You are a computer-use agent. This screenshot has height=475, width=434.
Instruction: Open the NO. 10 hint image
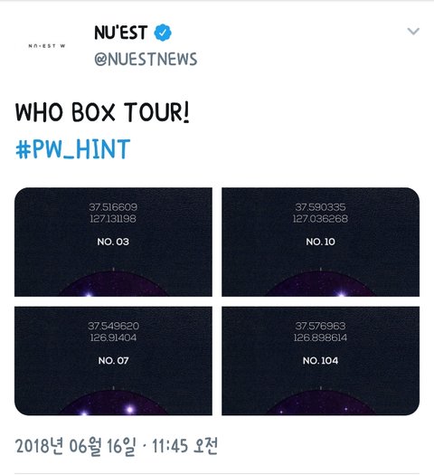click(320, 242)
